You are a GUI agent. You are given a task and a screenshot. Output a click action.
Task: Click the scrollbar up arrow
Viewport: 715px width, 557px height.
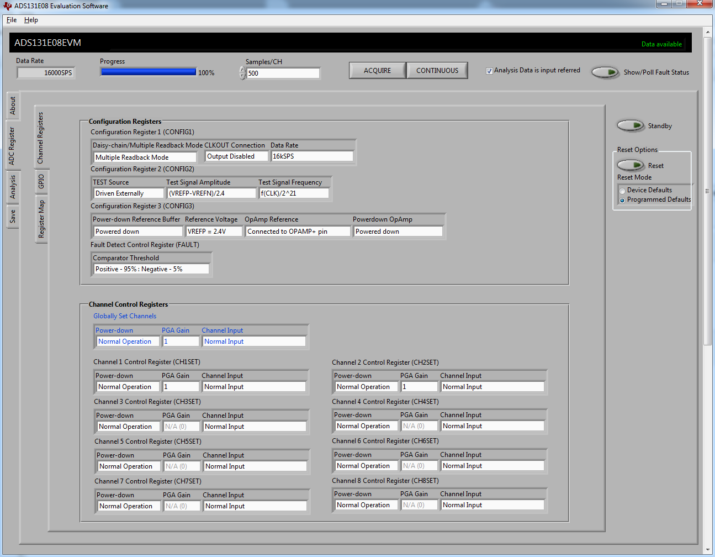707,32
